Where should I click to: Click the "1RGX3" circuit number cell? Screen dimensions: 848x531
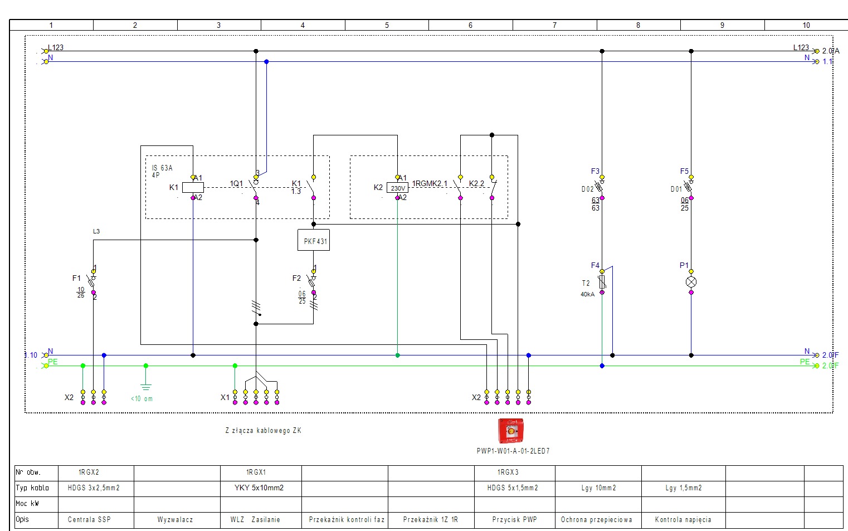[x=508, y=472]
